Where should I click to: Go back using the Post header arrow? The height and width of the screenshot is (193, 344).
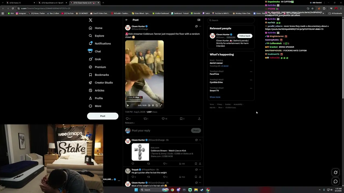tap(127, 20)
